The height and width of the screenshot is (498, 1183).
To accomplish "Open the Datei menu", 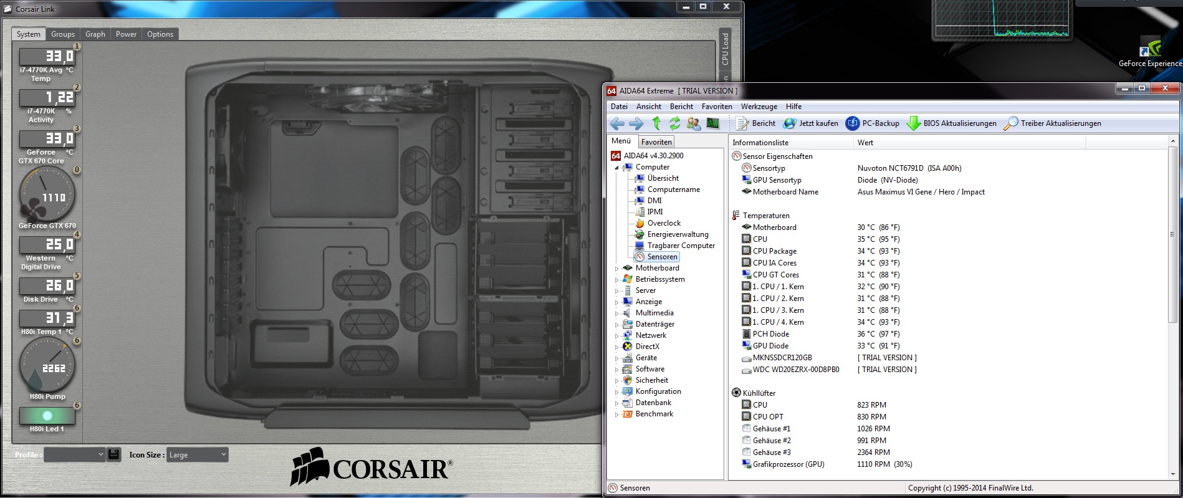I will (619, 107).
